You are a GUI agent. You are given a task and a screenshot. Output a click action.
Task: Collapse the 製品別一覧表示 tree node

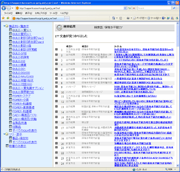4,26
